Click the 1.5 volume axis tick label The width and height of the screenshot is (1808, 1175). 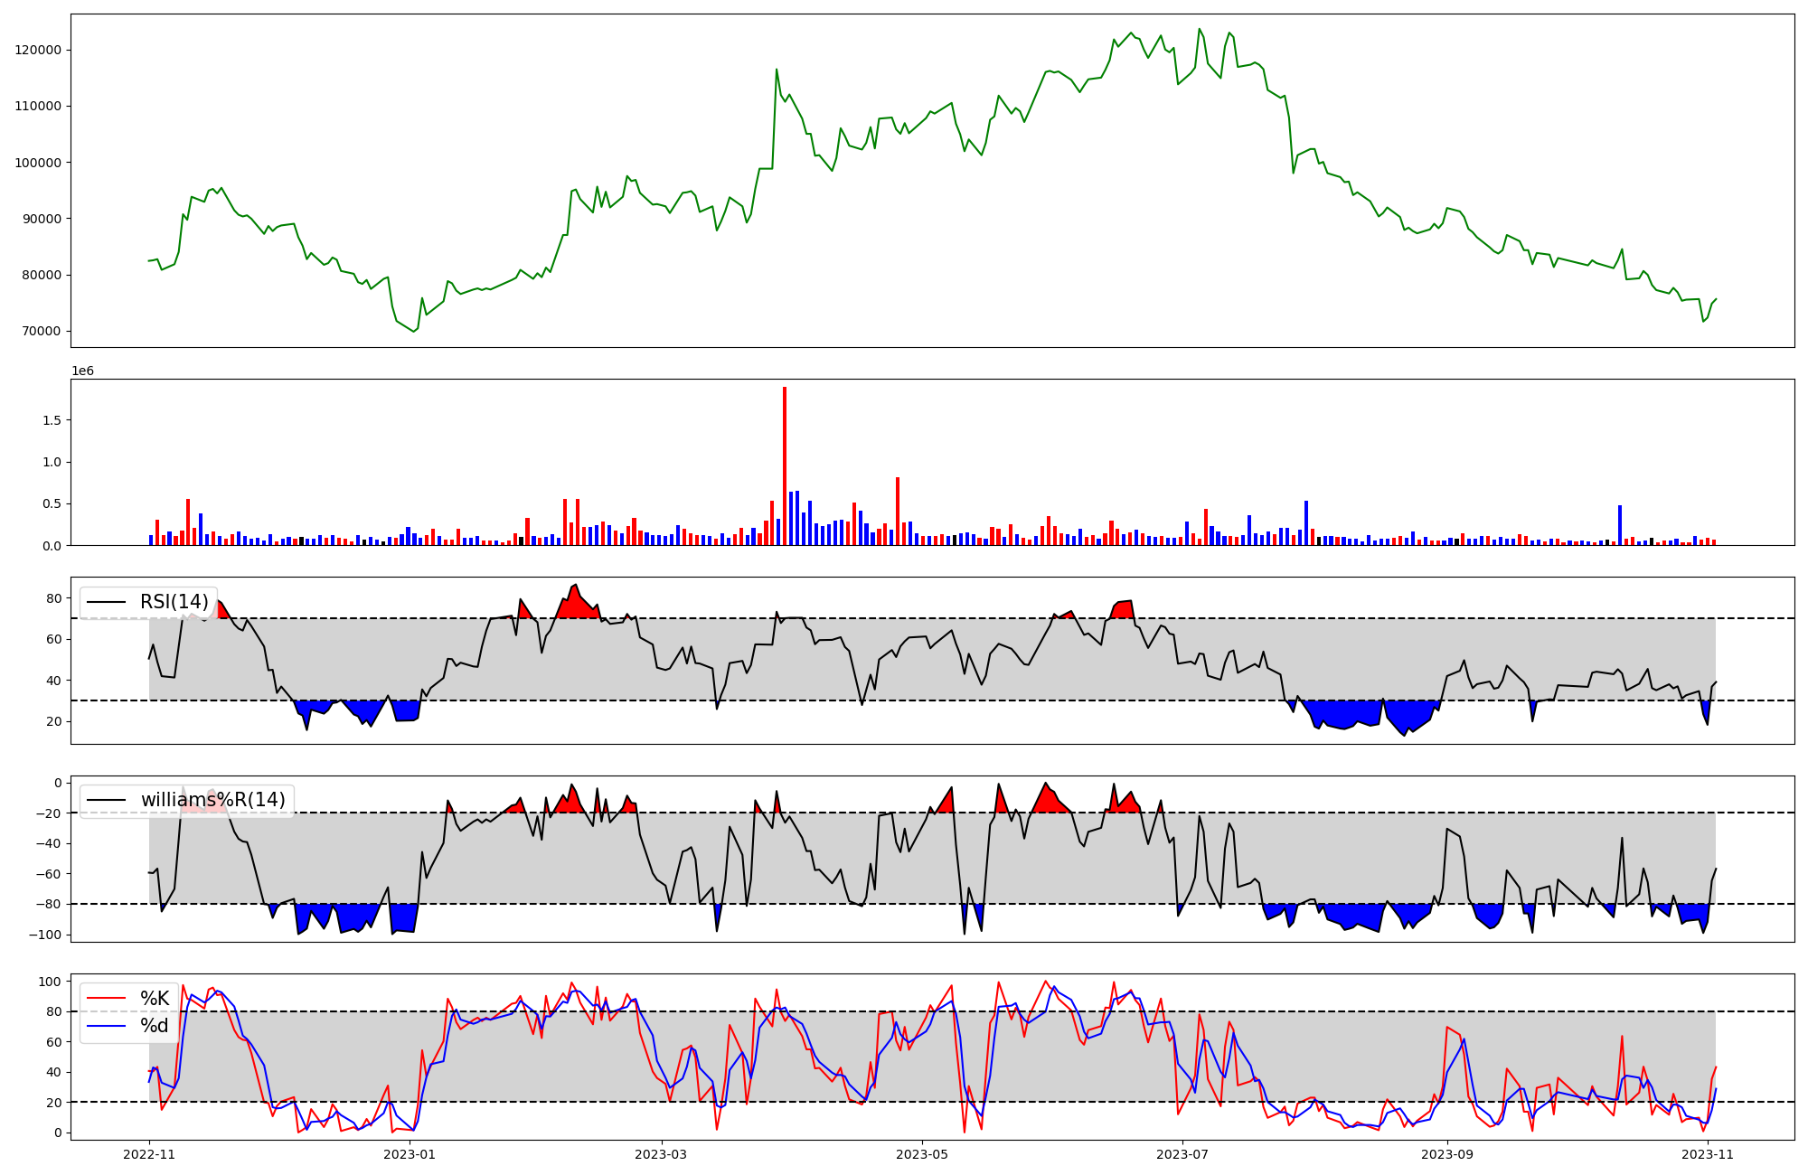tap(52, 420)
